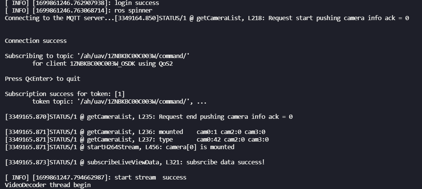This screenshot has width=422, height=189.
Task: Click the 'login success' log line
Action: [137, 3]
